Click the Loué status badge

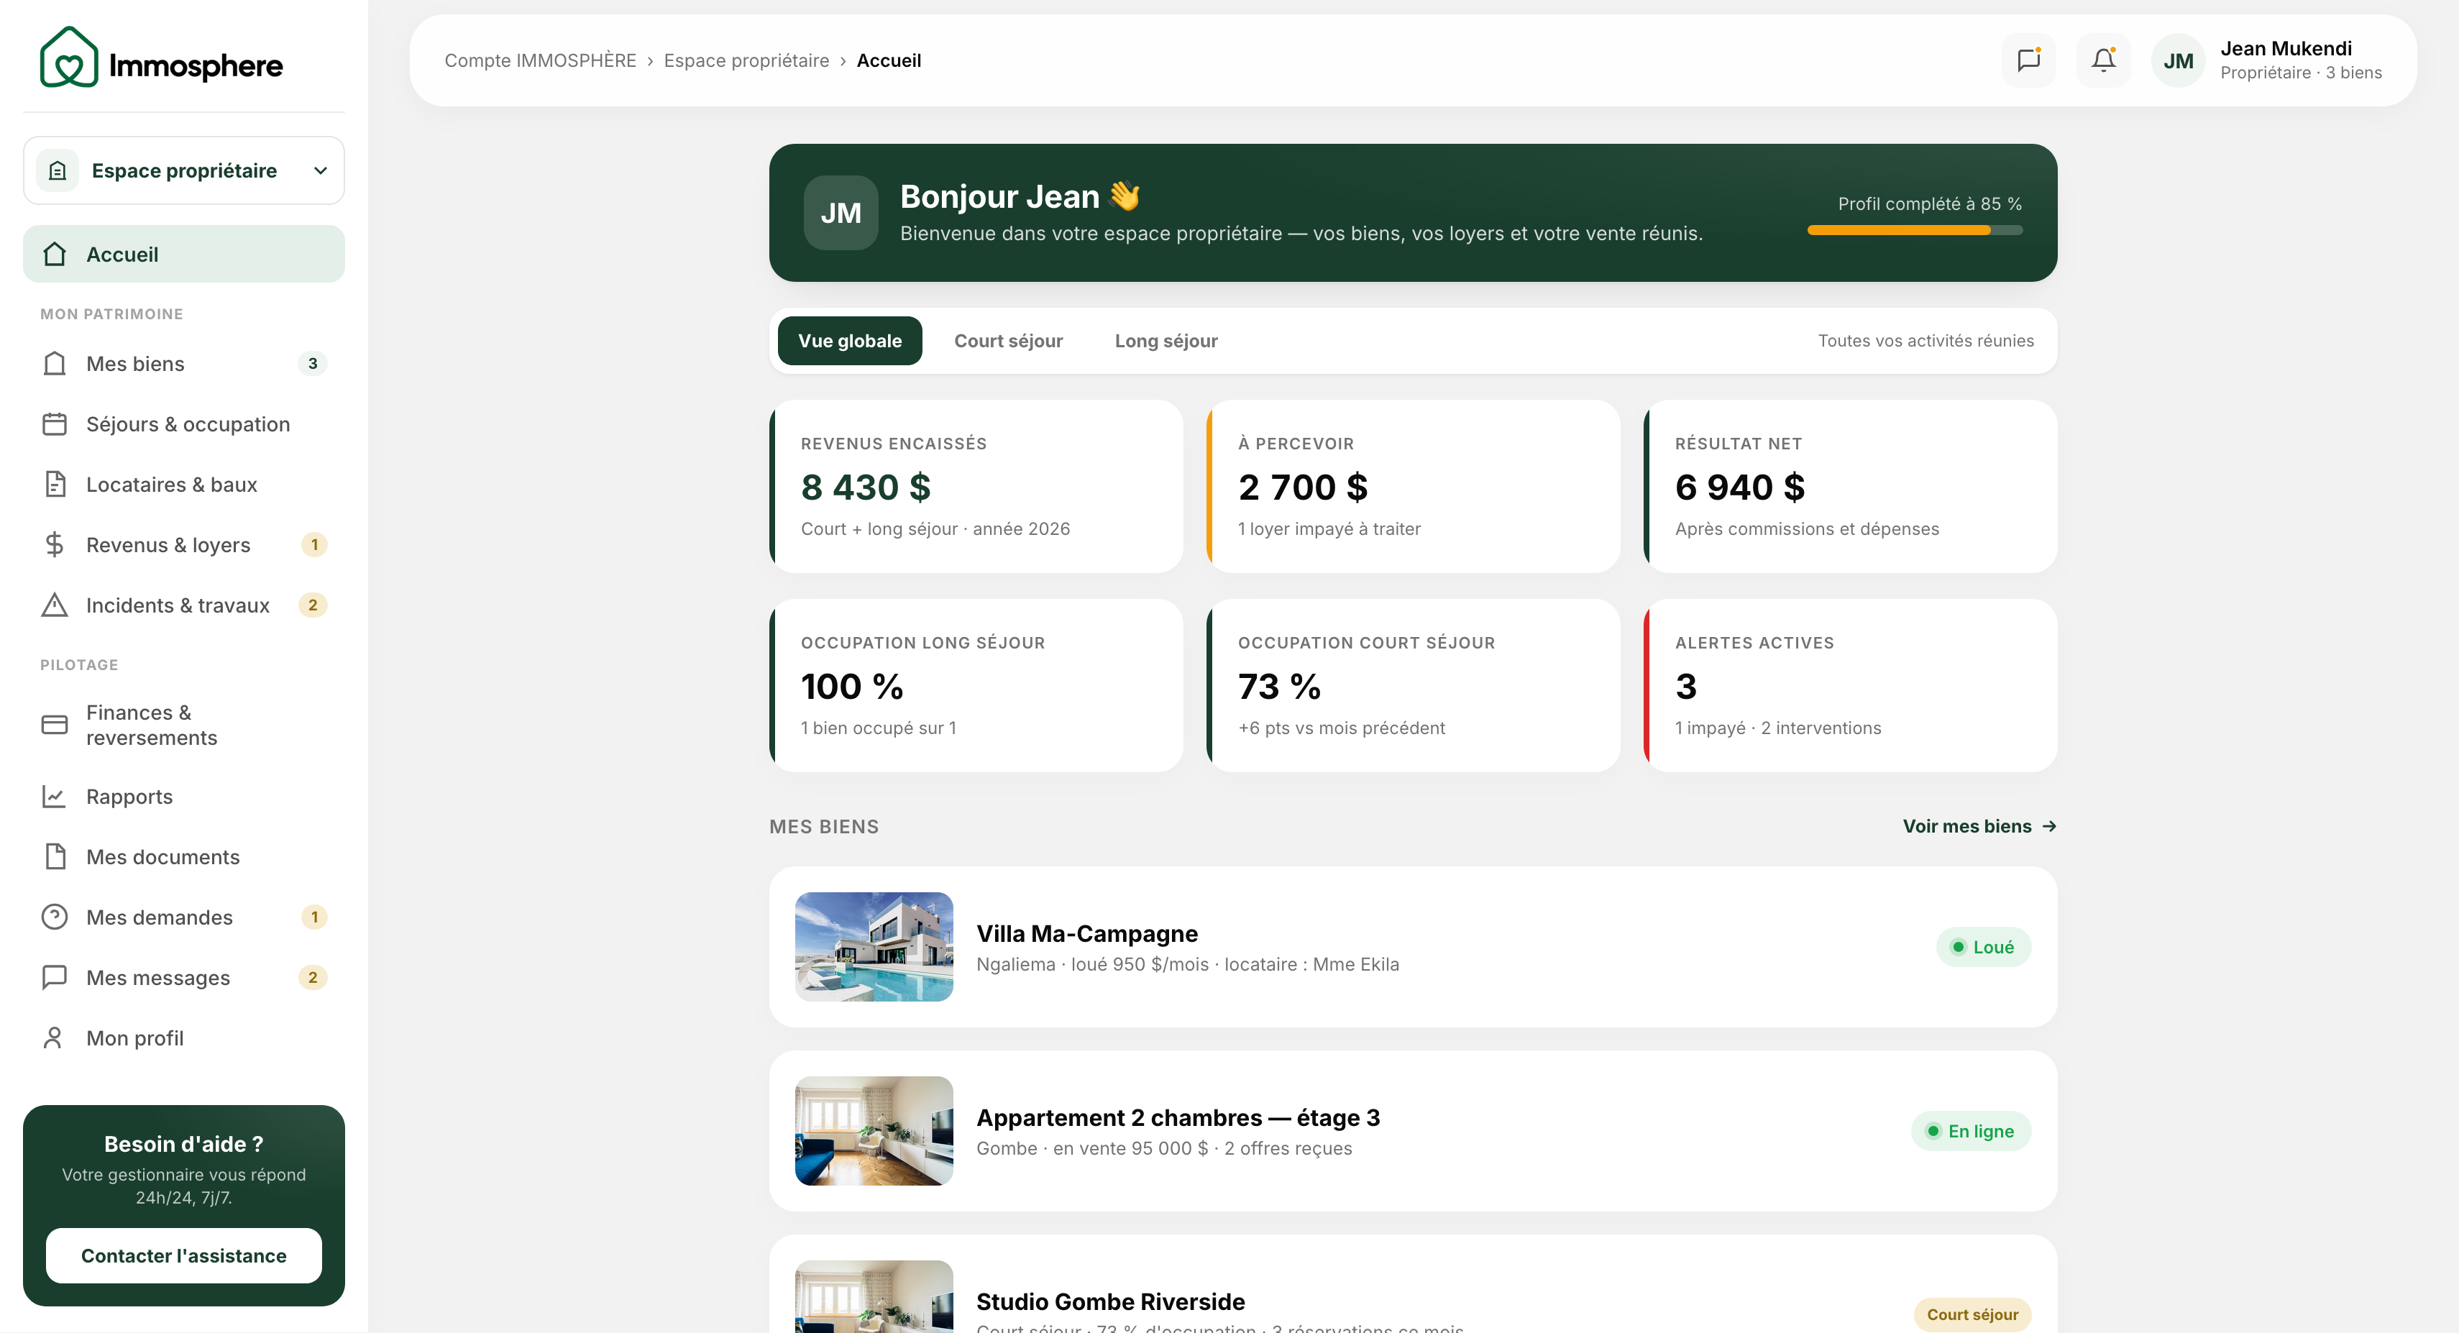(x=1983, y=947)
